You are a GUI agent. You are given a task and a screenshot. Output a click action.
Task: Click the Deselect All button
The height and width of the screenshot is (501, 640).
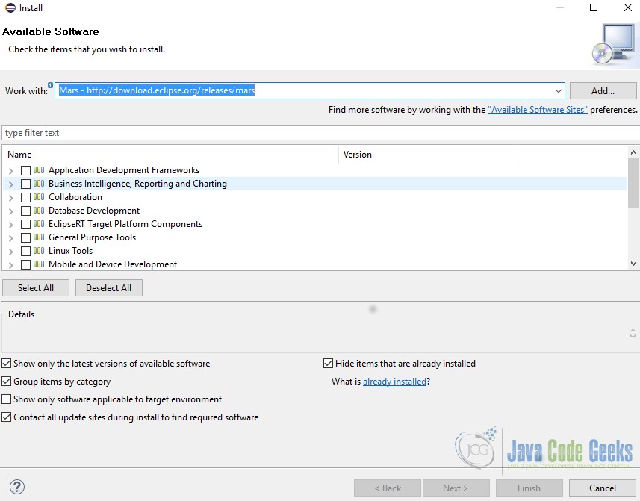click(x=108, y=288)
